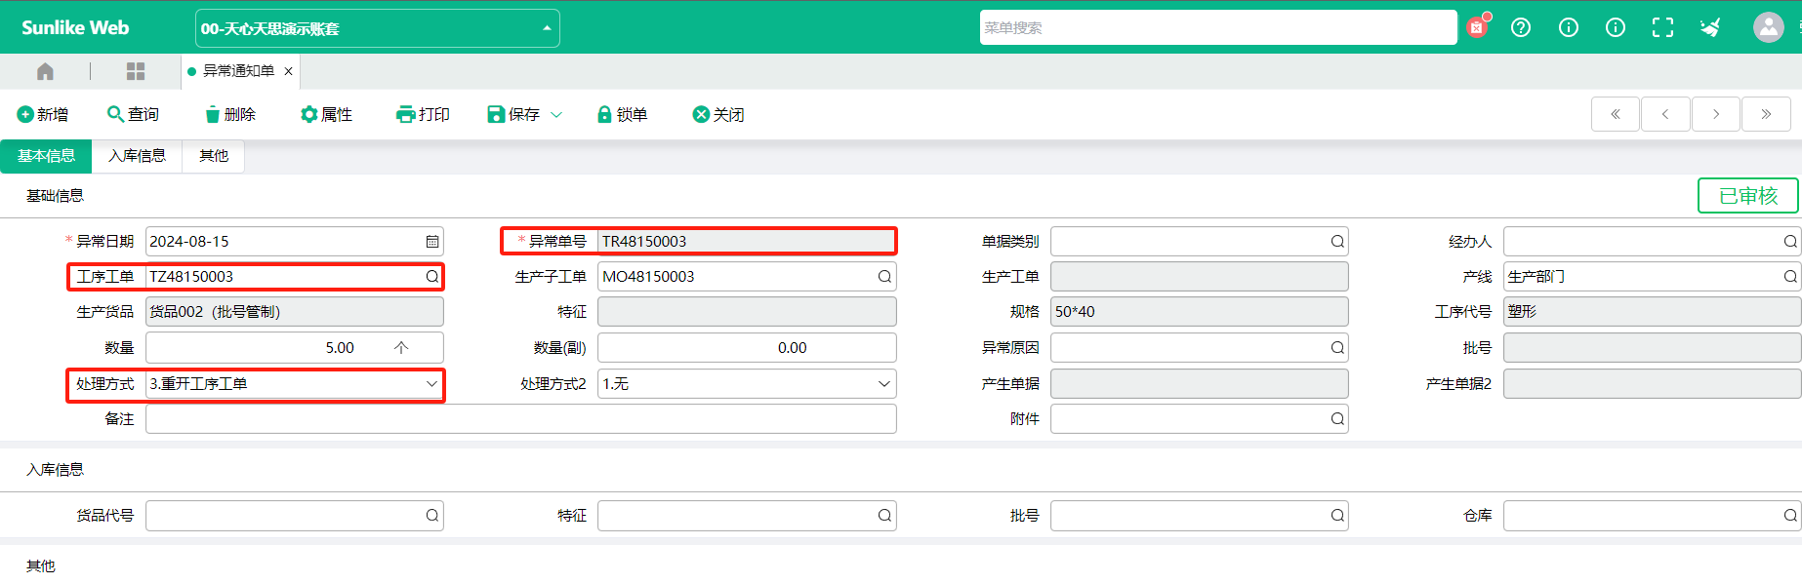The width and height of the screenshot is (1802, 584).
Task: Open the help question mark icon
Action: tap(1521, 27)
